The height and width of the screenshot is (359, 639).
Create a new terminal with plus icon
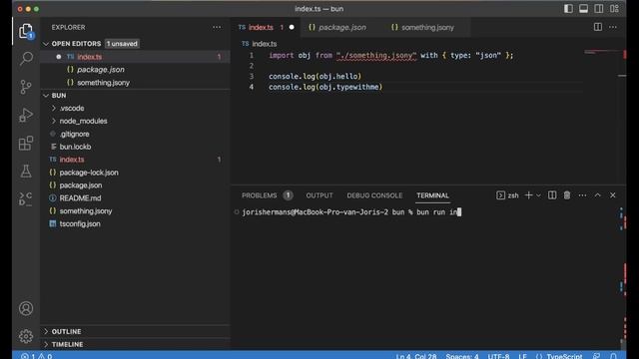point(528,195)
